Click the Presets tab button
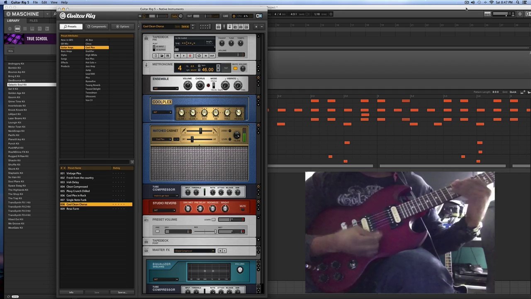 [x=71, y=27]
